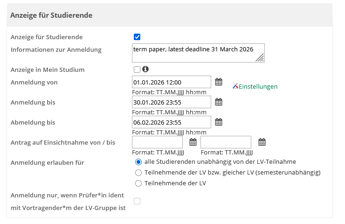Screen dimensions: 345x224
Task: Select alle Studierenden unabhängig von der LV-Teilnahme
Action: [138, 162]
